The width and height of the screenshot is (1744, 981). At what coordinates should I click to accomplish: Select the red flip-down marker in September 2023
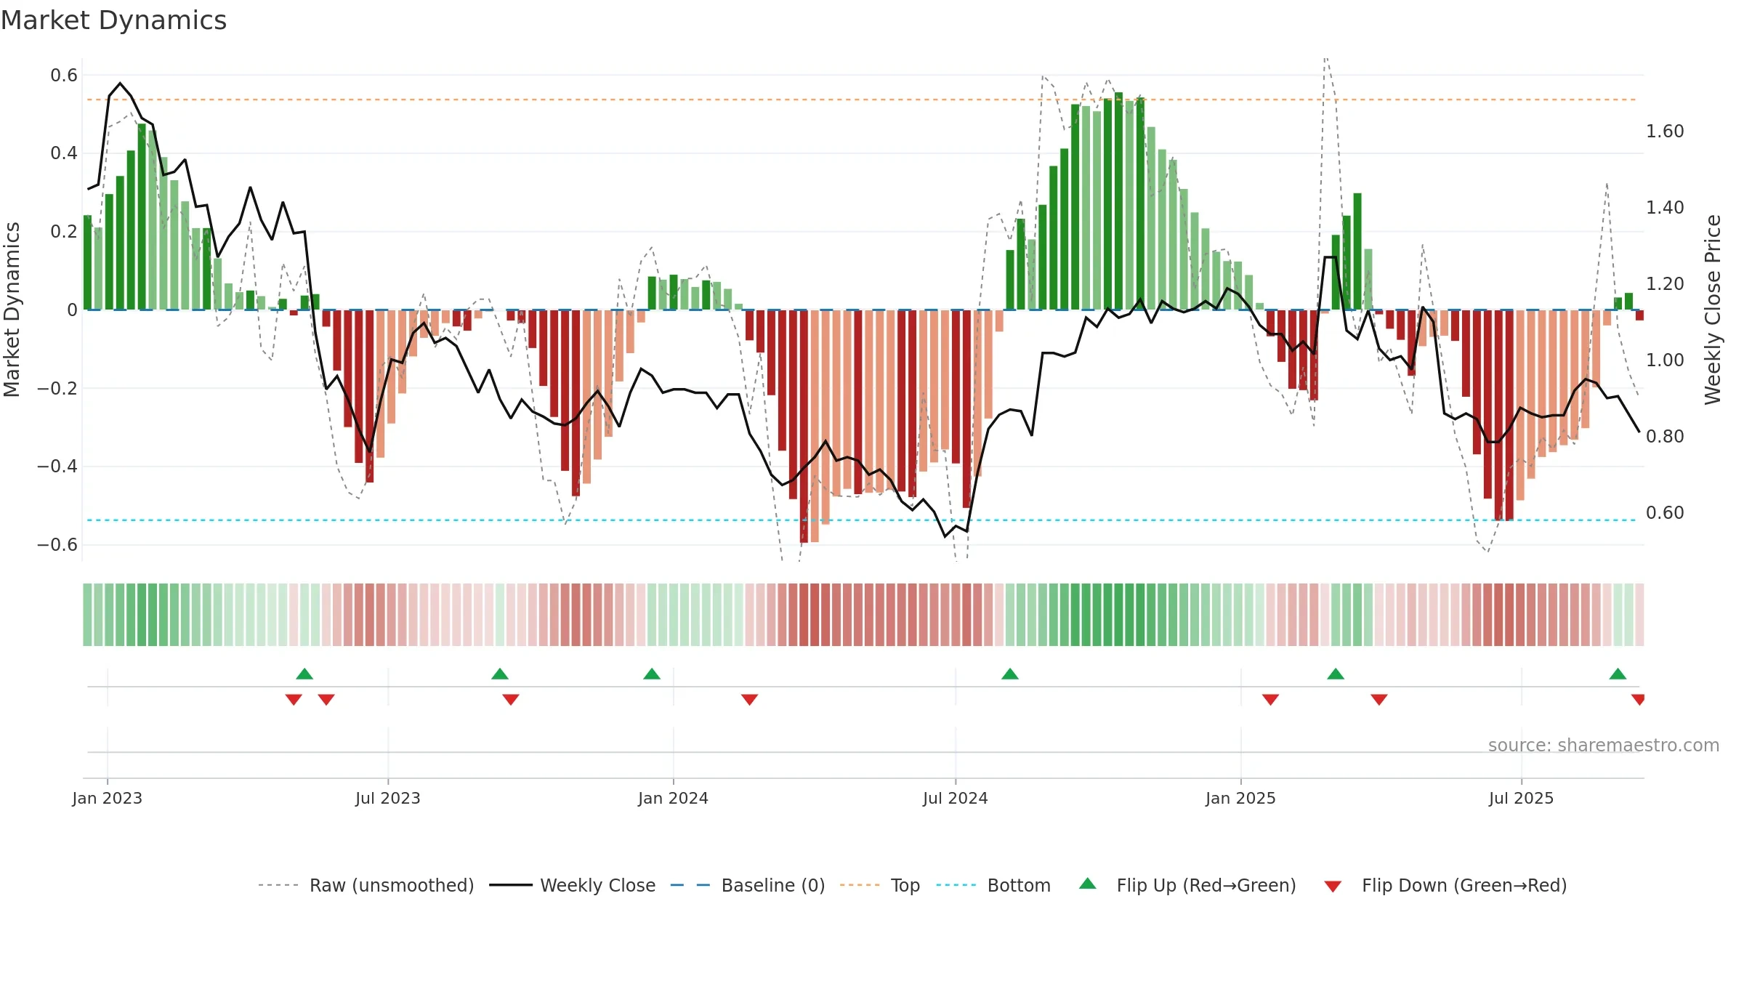pos(511,700)
